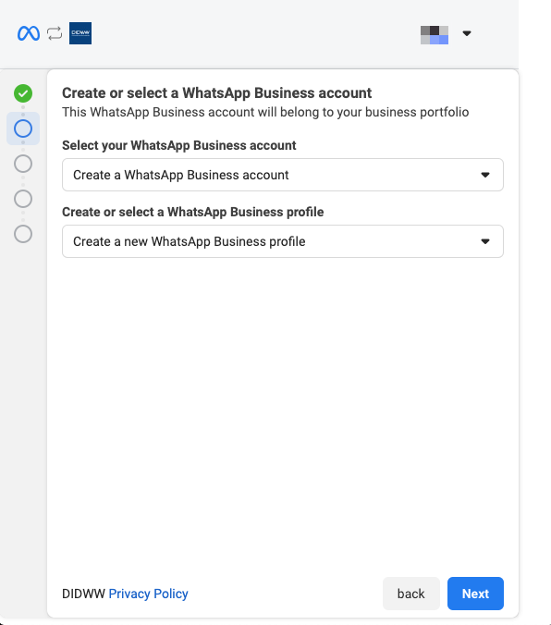
Task: Go to the fourth step circle
Action: tap(23, 199)
